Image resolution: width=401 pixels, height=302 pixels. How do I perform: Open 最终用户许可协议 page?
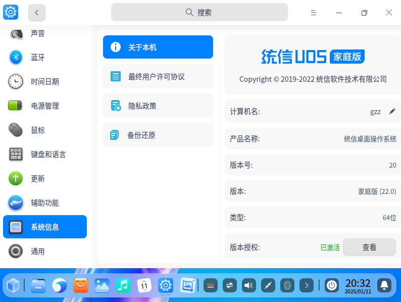pyautogui.click(x=158, y=76)
